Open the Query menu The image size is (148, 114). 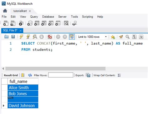(34, 17)
